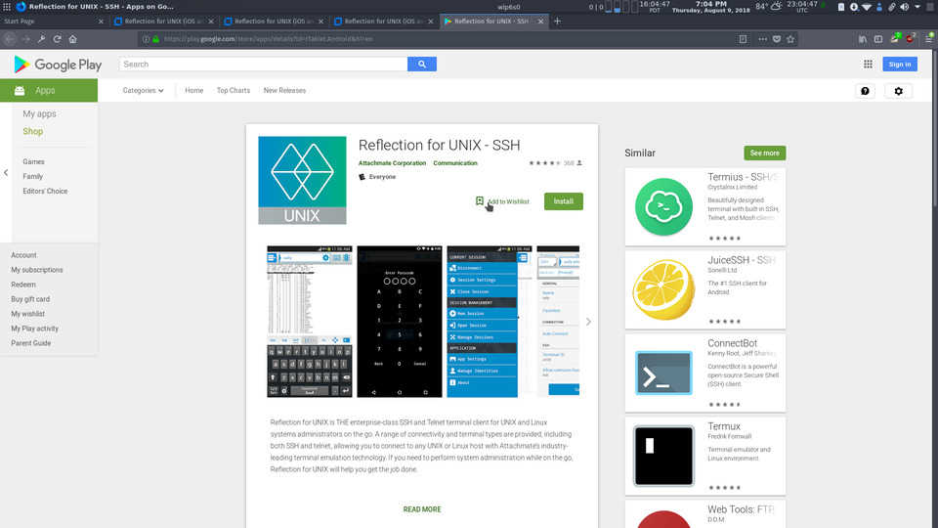Open My subscriptions in sidebar
This screenshot has height=528, width=938.
pyautogui.click(x=37, y=270)
